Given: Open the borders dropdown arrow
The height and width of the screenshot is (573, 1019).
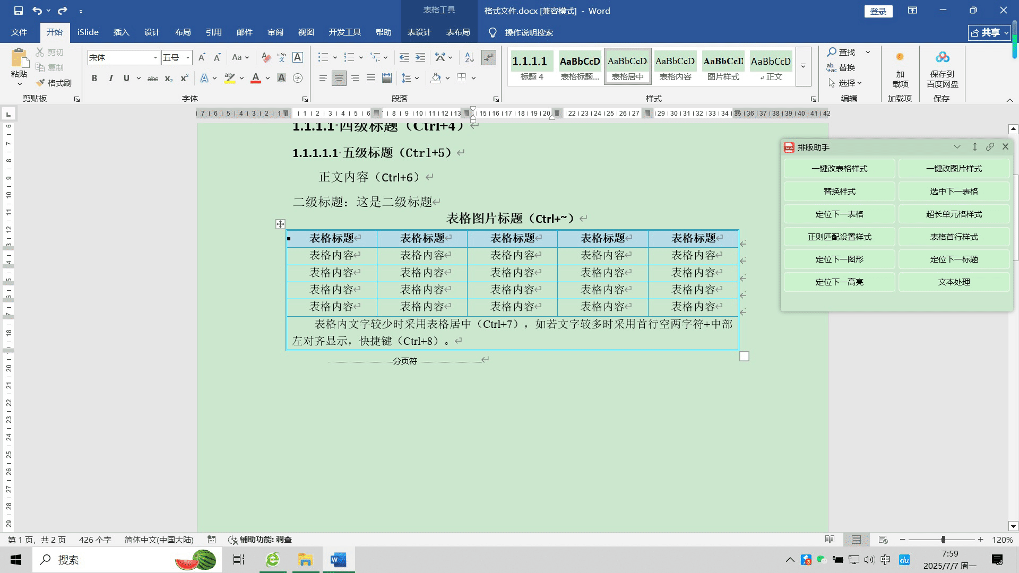Looking at the screenshot, I should (473, 79).
